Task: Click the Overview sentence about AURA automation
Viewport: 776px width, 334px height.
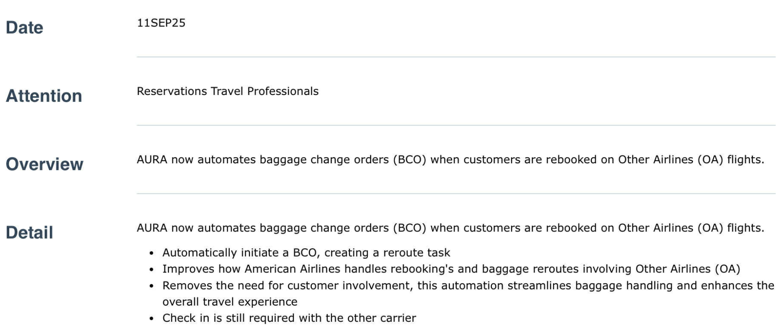Action: pyautogui.click(x=450, y=160)
